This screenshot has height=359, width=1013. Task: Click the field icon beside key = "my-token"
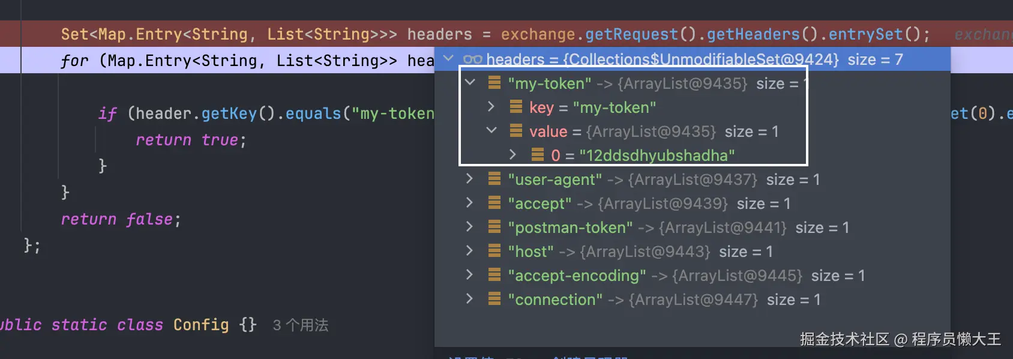click(516, 107)
